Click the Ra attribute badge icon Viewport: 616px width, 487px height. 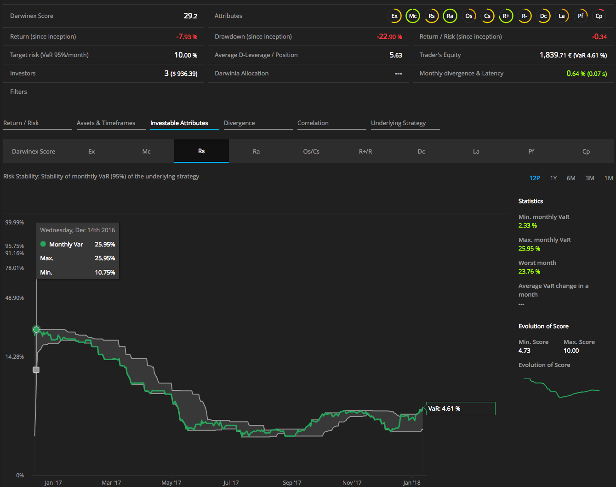(x=450, y=16)
